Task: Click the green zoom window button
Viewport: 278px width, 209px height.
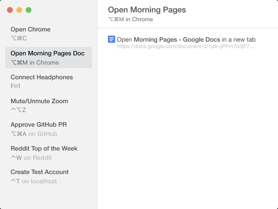Action: pos(28,10)
